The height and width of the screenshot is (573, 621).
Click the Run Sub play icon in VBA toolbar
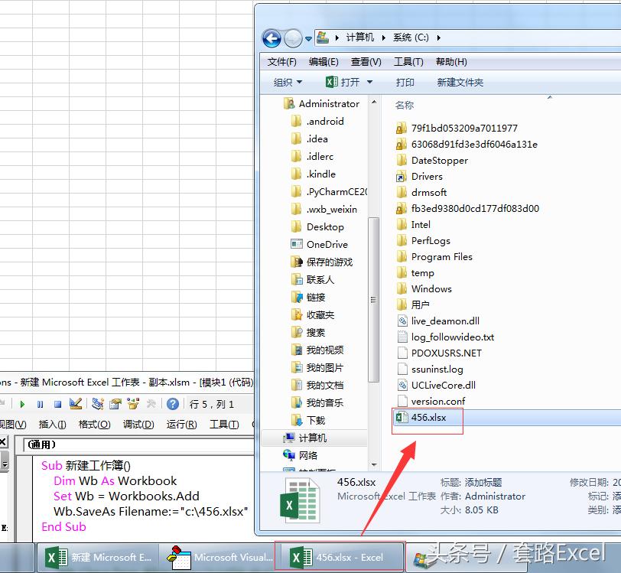point(22,404)
